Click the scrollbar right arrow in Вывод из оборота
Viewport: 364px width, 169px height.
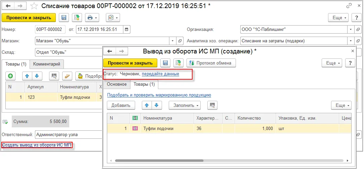[x=348, y=160]
